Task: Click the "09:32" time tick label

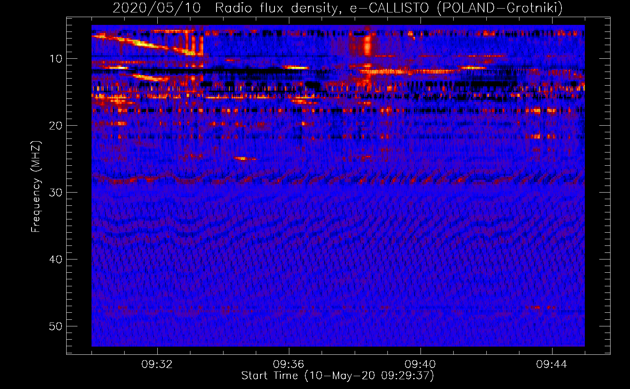Action: (x=157, y=364)
